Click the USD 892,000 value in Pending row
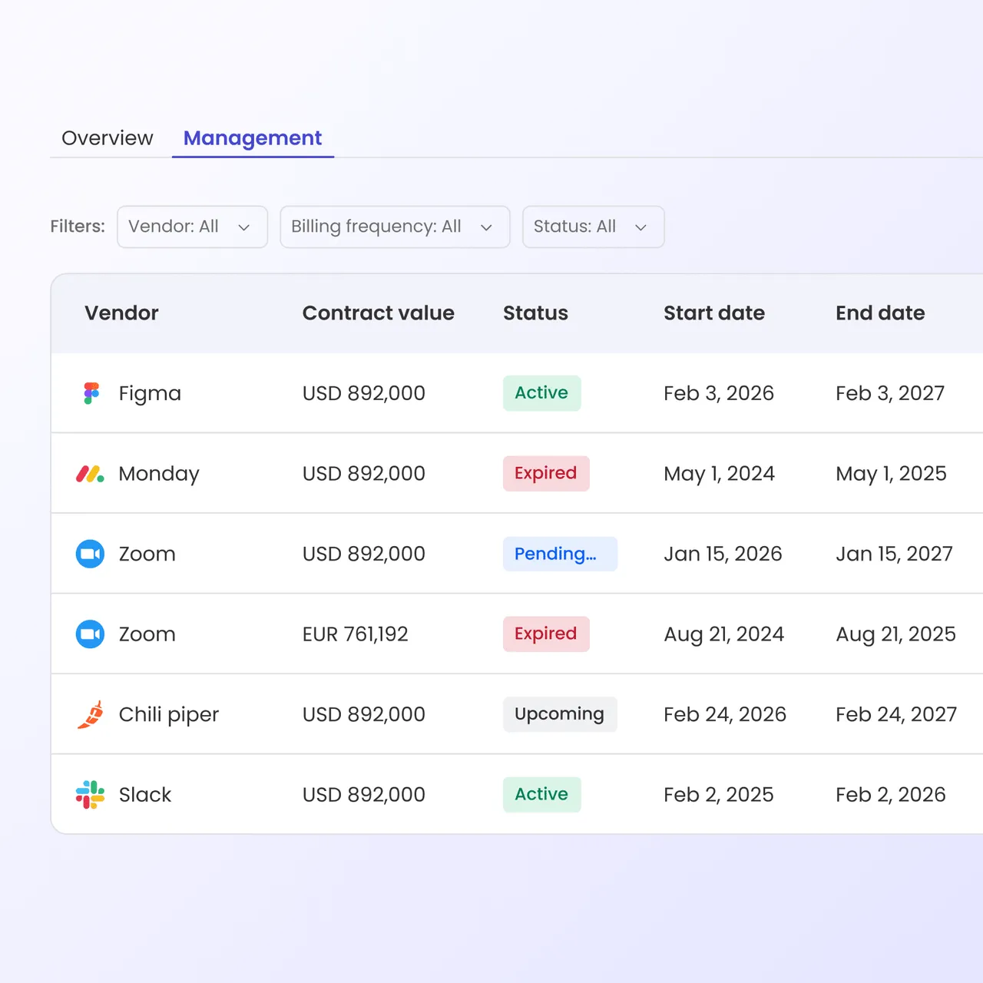983x983 pixels. click(x=364, y=554)
